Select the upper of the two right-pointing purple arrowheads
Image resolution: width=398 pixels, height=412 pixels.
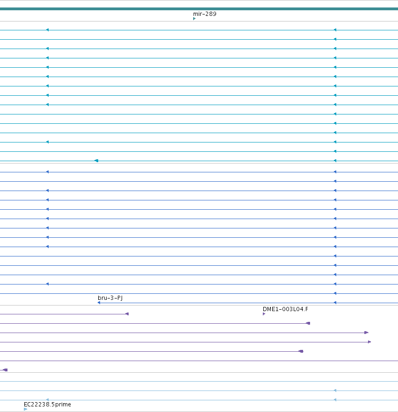tap(366, 333)
